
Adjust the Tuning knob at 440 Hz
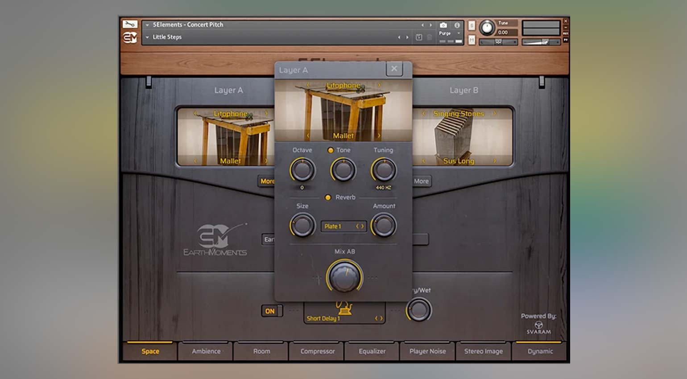pyautogui.click(x=384, y=170)
